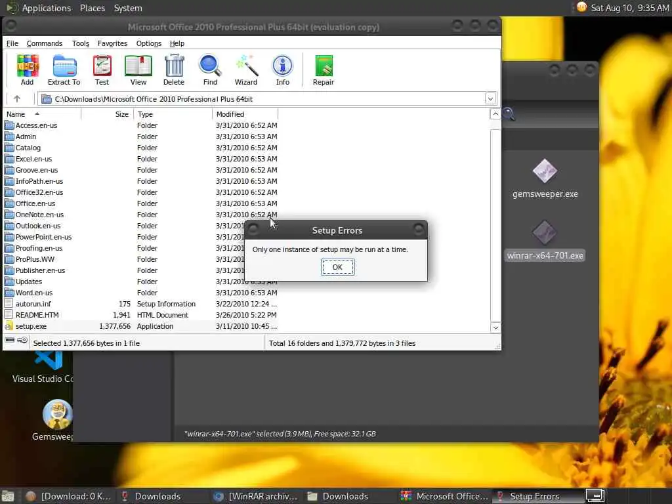Image resolution: width=672 pixels, height=504 pixels.
Task: Click the workspace switcher in bottom panel
Action: tap(595, 496)
